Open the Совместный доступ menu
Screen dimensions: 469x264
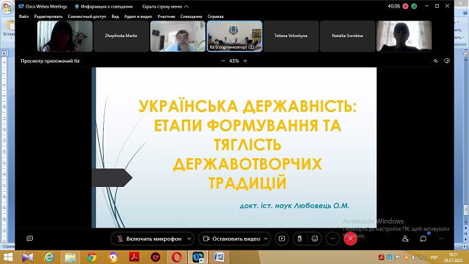tap(87, 16)
